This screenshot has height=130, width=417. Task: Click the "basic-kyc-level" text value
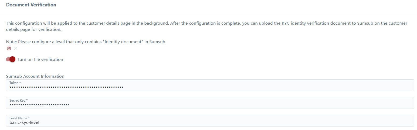(25, 122)
